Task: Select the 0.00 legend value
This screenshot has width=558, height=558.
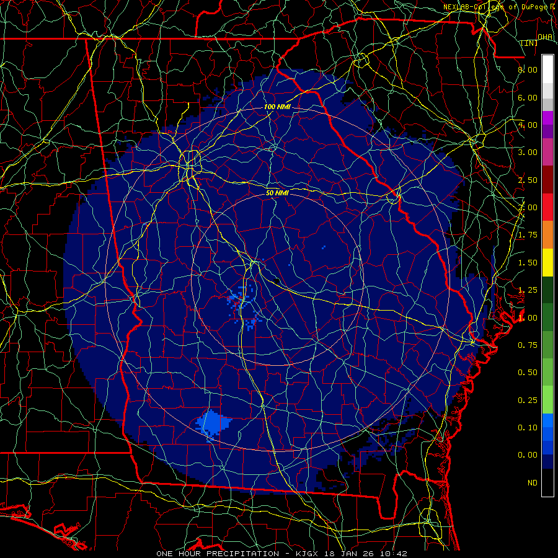Action: [528, 455]
